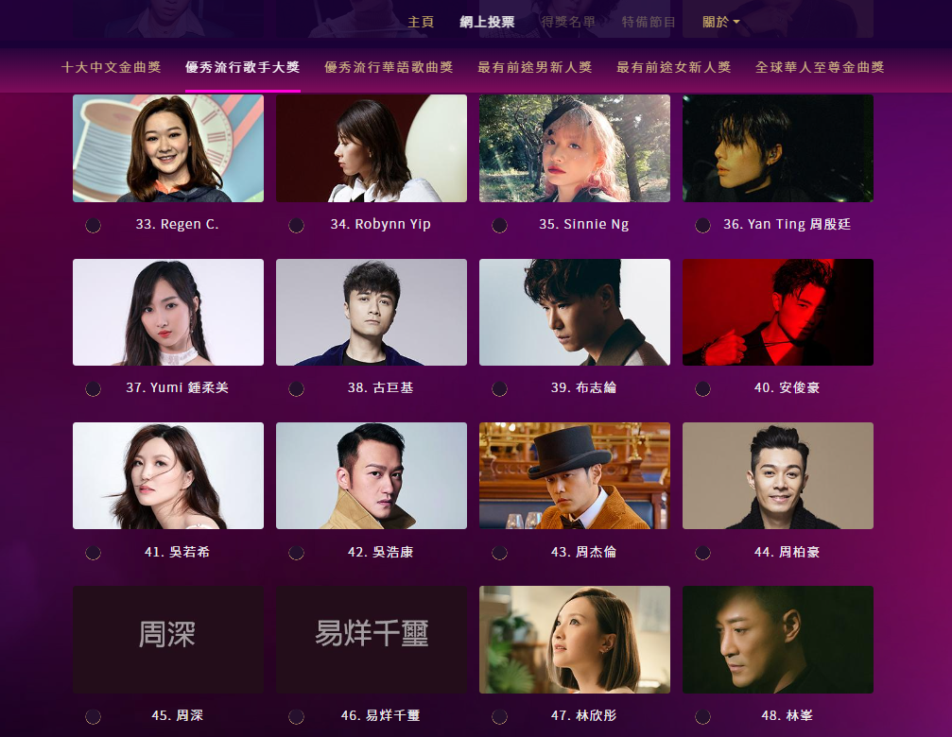Click the 易烊千璽 placeholder image
This screenshot has height=737, width=952.
[x=372, y=640]
